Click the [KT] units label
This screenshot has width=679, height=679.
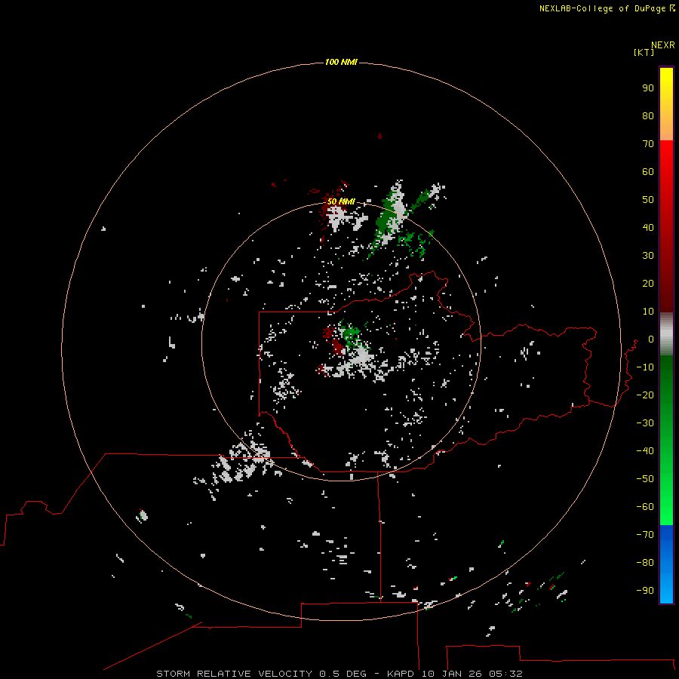[644, 52]
